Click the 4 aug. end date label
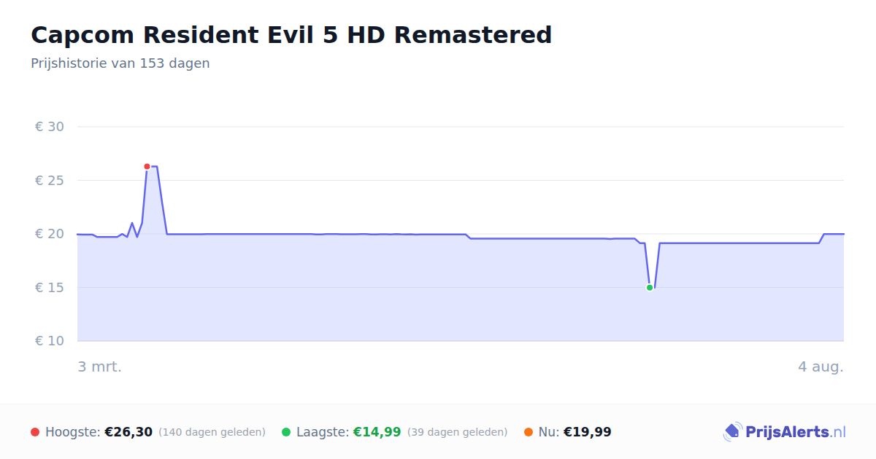876x459 pixels. click(x=821, y=366)
